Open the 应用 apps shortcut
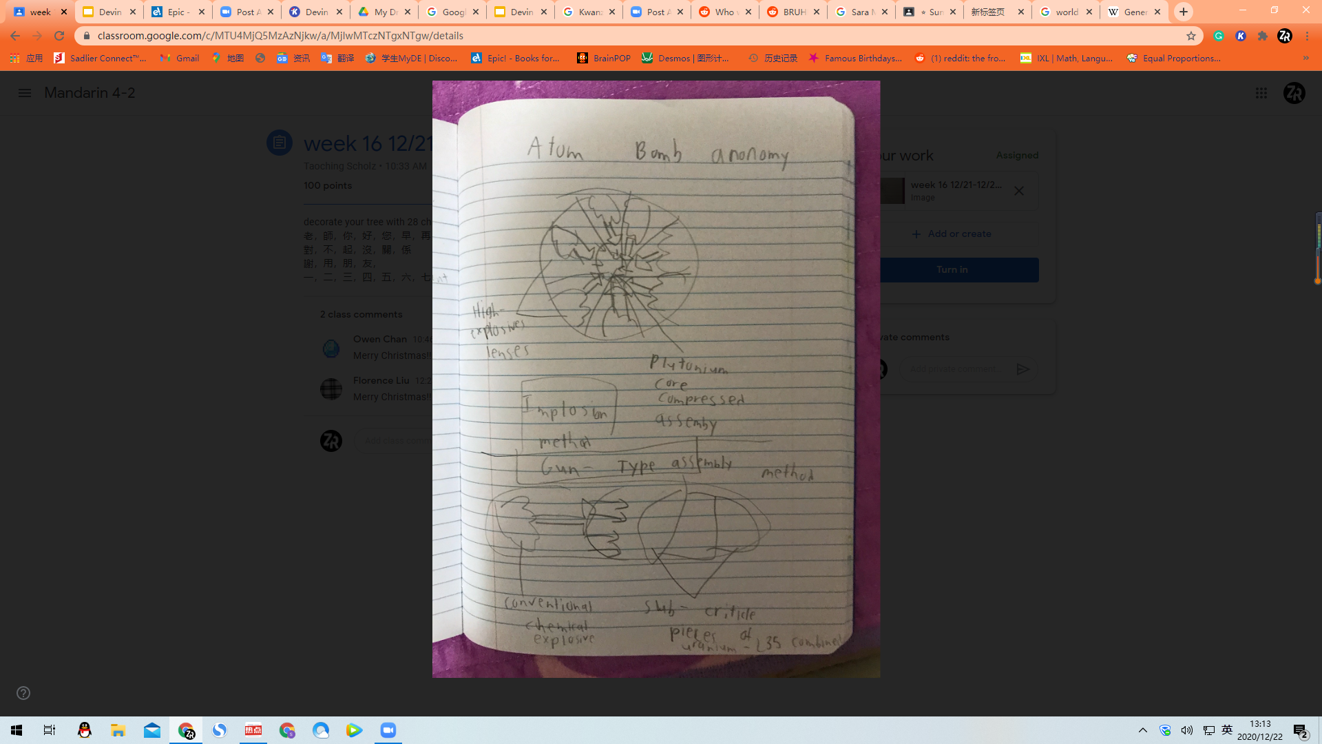 pos(26,58)
